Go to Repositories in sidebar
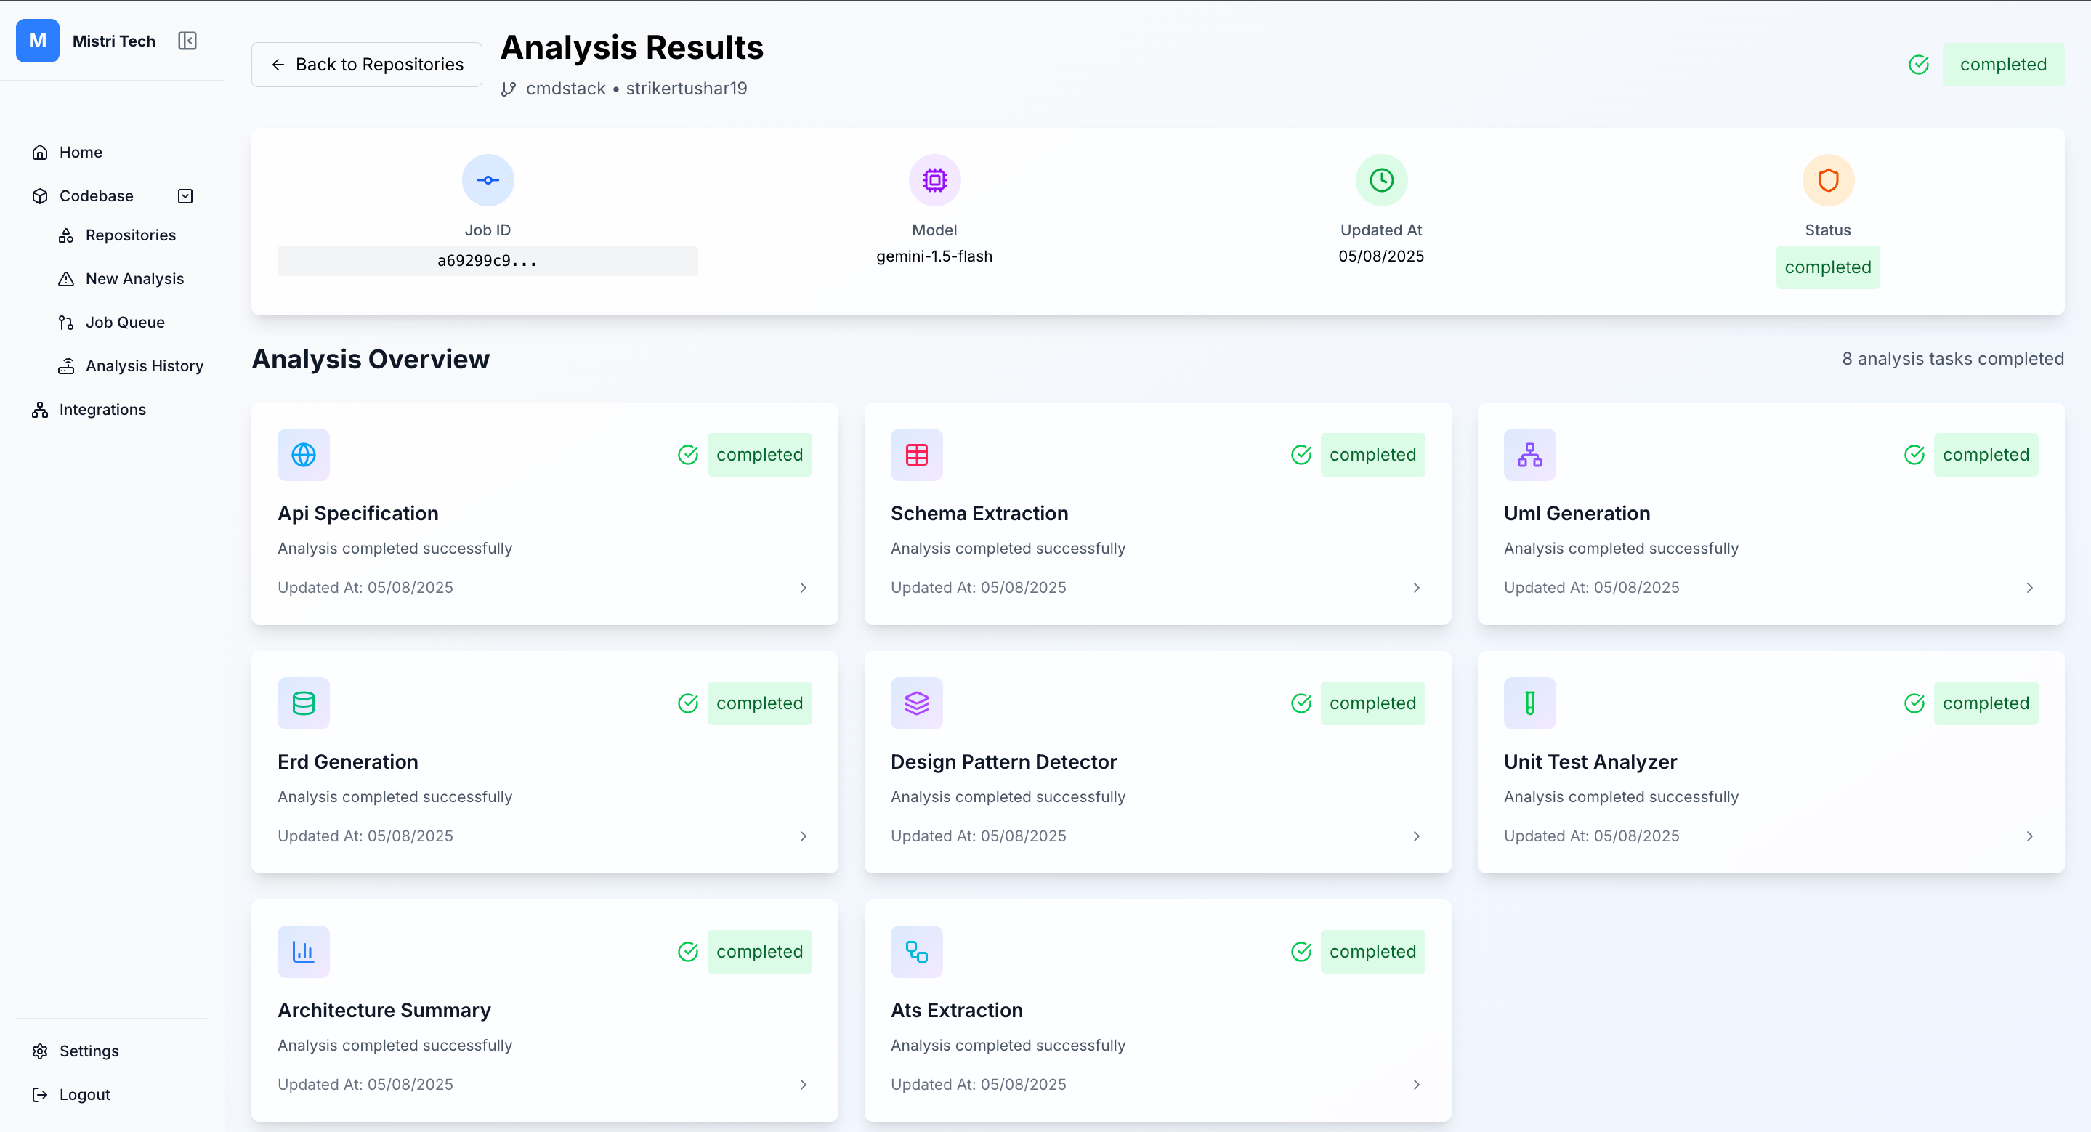 130,235
